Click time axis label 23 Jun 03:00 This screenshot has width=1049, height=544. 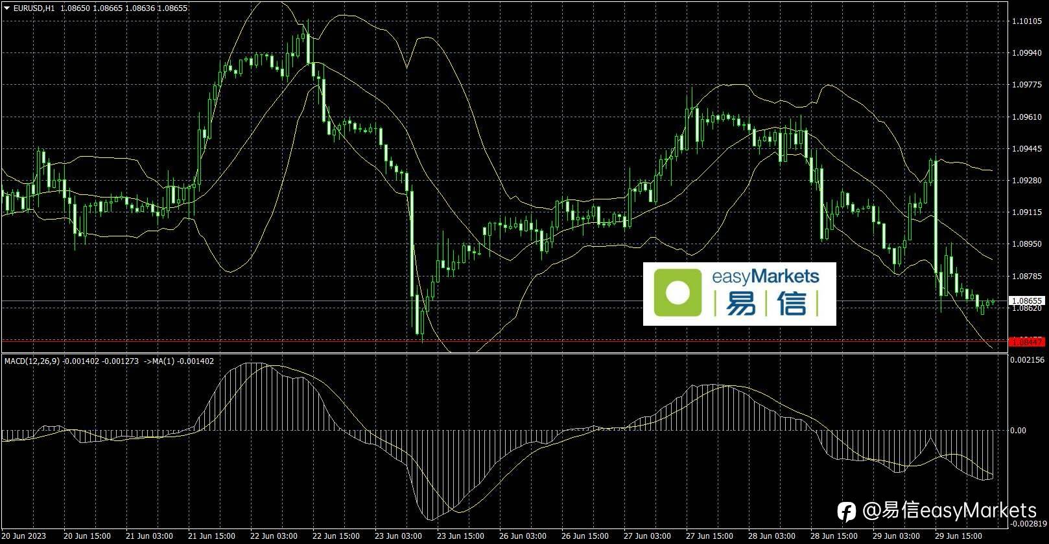398,536
